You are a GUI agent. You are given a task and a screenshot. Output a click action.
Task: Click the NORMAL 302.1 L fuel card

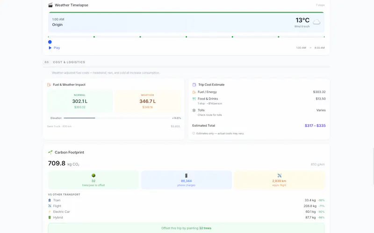[x=79, y=101]
